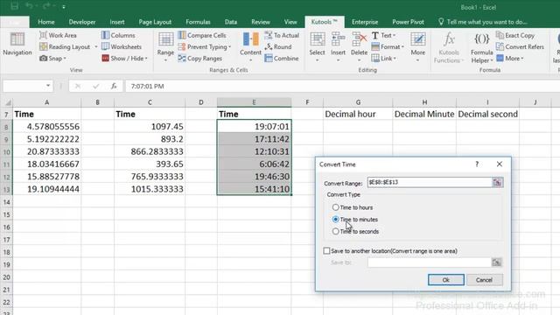Click the Work Area icon
This screenshot has height=315, width=560.
point(43,35)
